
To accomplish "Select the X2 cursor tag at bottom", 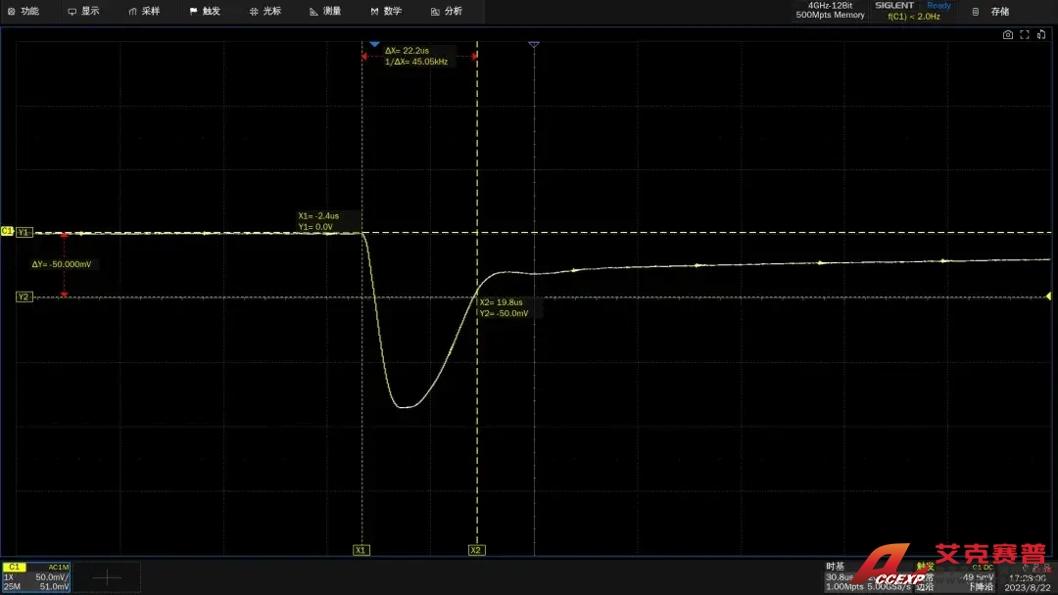I will click(476, 550).
